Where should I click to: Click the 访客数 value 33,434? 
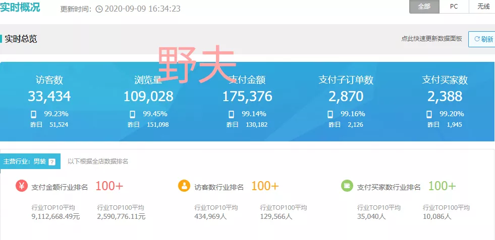point(49,96)
